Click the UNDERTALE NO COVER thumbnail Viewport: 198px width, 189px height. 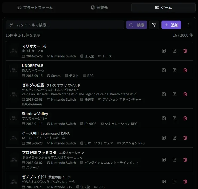pyautogui.click(x=14, y=70)
